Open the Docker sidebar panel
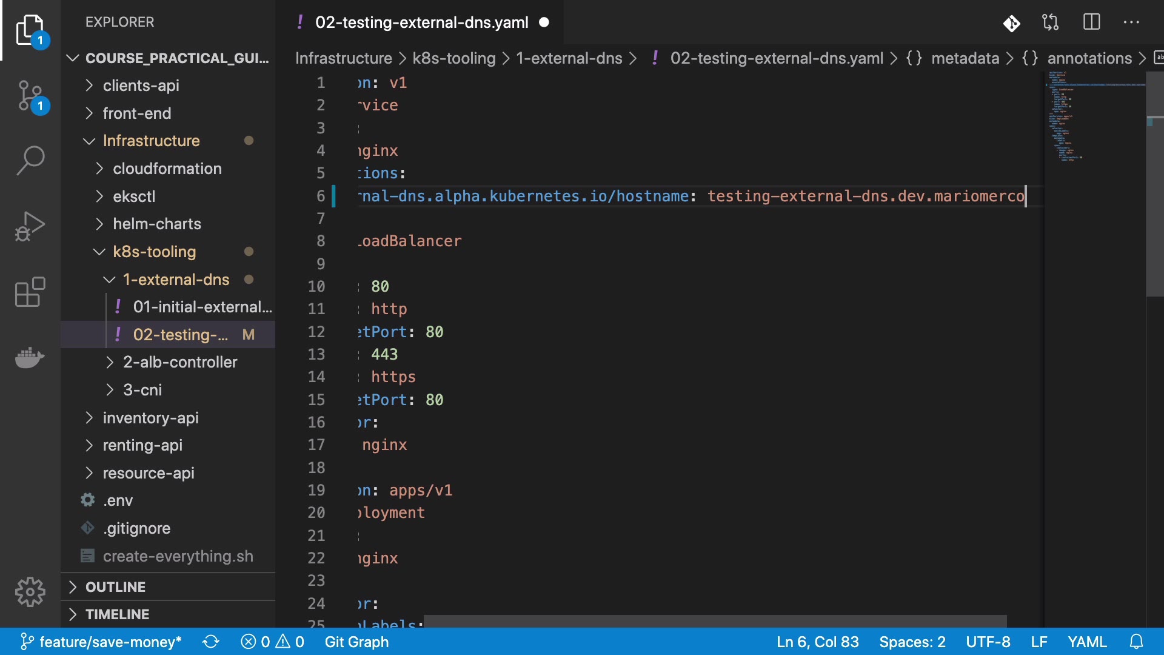 [30, 357]
